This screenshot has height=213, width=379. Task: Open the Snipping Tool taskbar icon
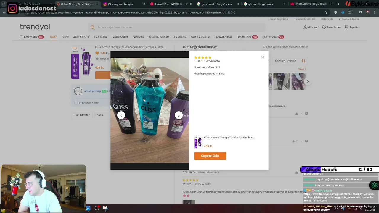[105, 208]
